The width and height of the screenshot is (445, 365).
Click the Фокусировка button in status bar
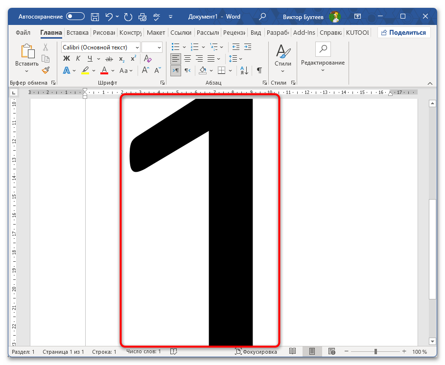256,352
